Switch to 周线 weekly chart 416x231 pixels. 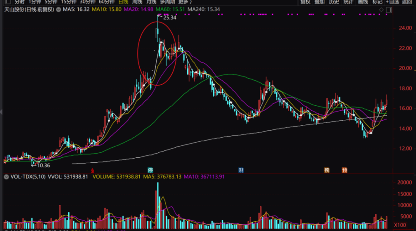(137, 2)
